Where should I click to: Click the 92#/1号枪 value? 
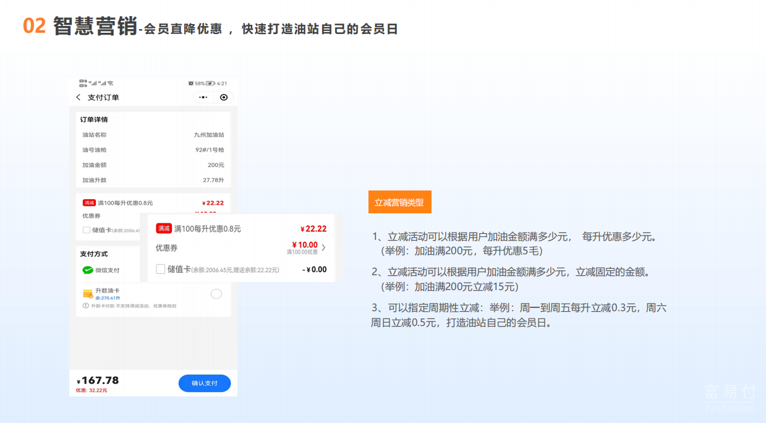click(x=210, y=150)
